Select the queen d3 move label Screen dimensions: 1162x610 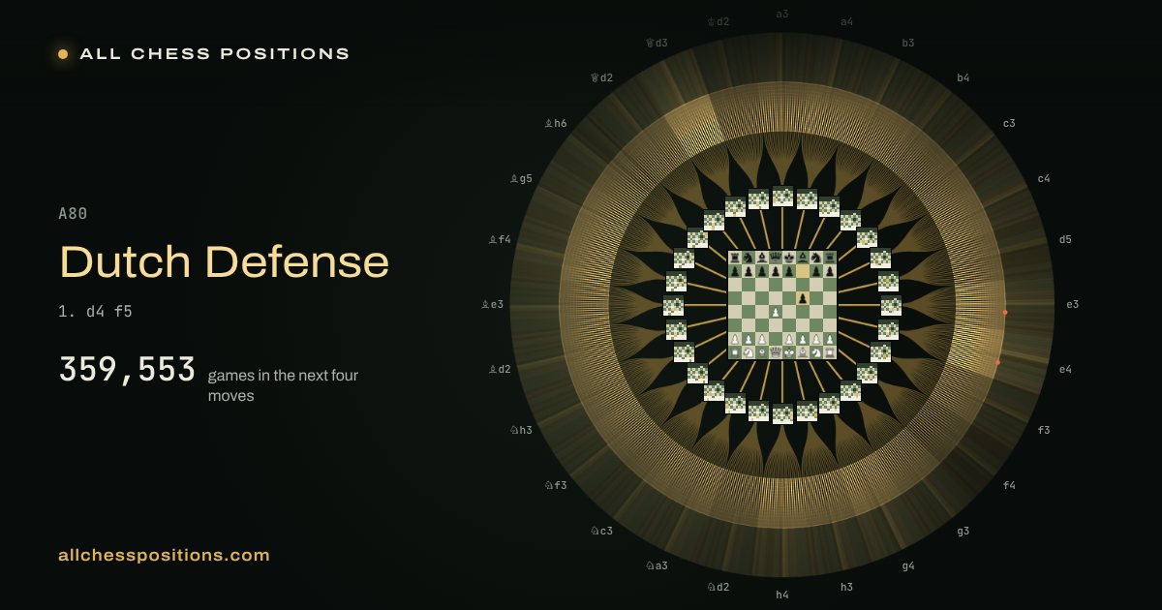click(x=657, y=43)
